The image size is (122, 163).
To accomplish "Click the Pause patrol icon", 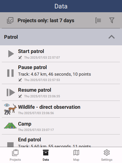I will pos(10,73).
